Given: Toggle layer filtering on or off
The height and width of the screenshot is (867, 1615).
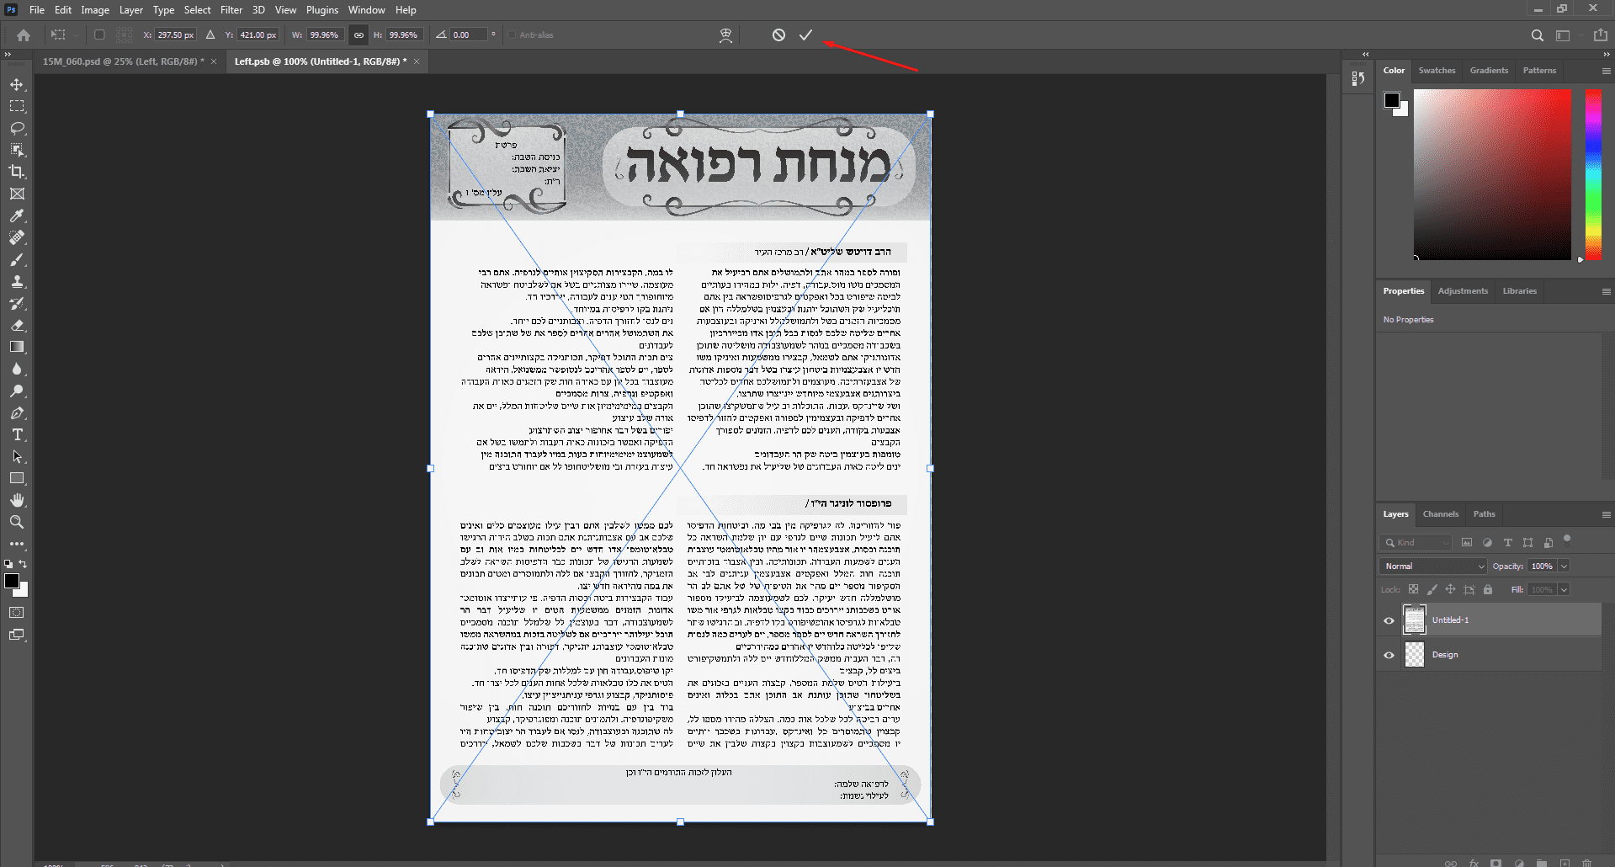Looking at the screenshot, I should pyautogui.click(x=1566, y=539).
